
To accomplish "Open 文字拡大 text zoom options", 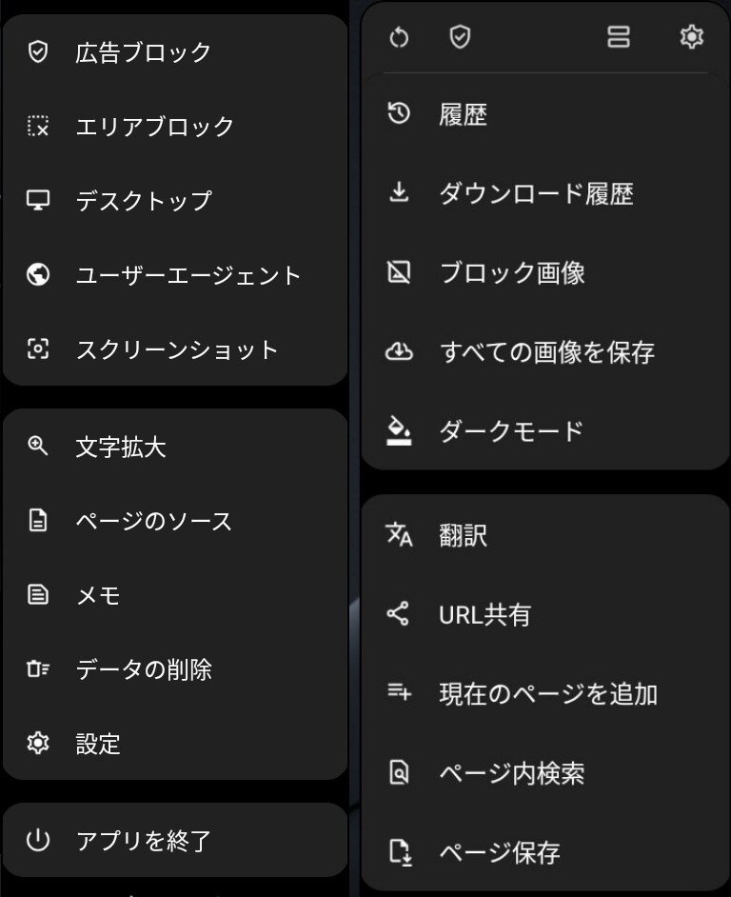I will (x=121, y=447).
